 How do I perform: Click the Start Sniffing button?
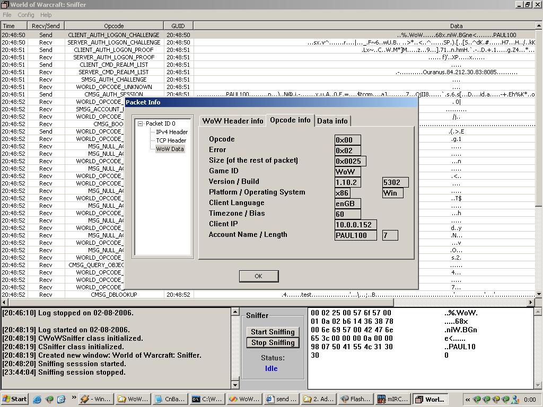[x=273, y=332]
